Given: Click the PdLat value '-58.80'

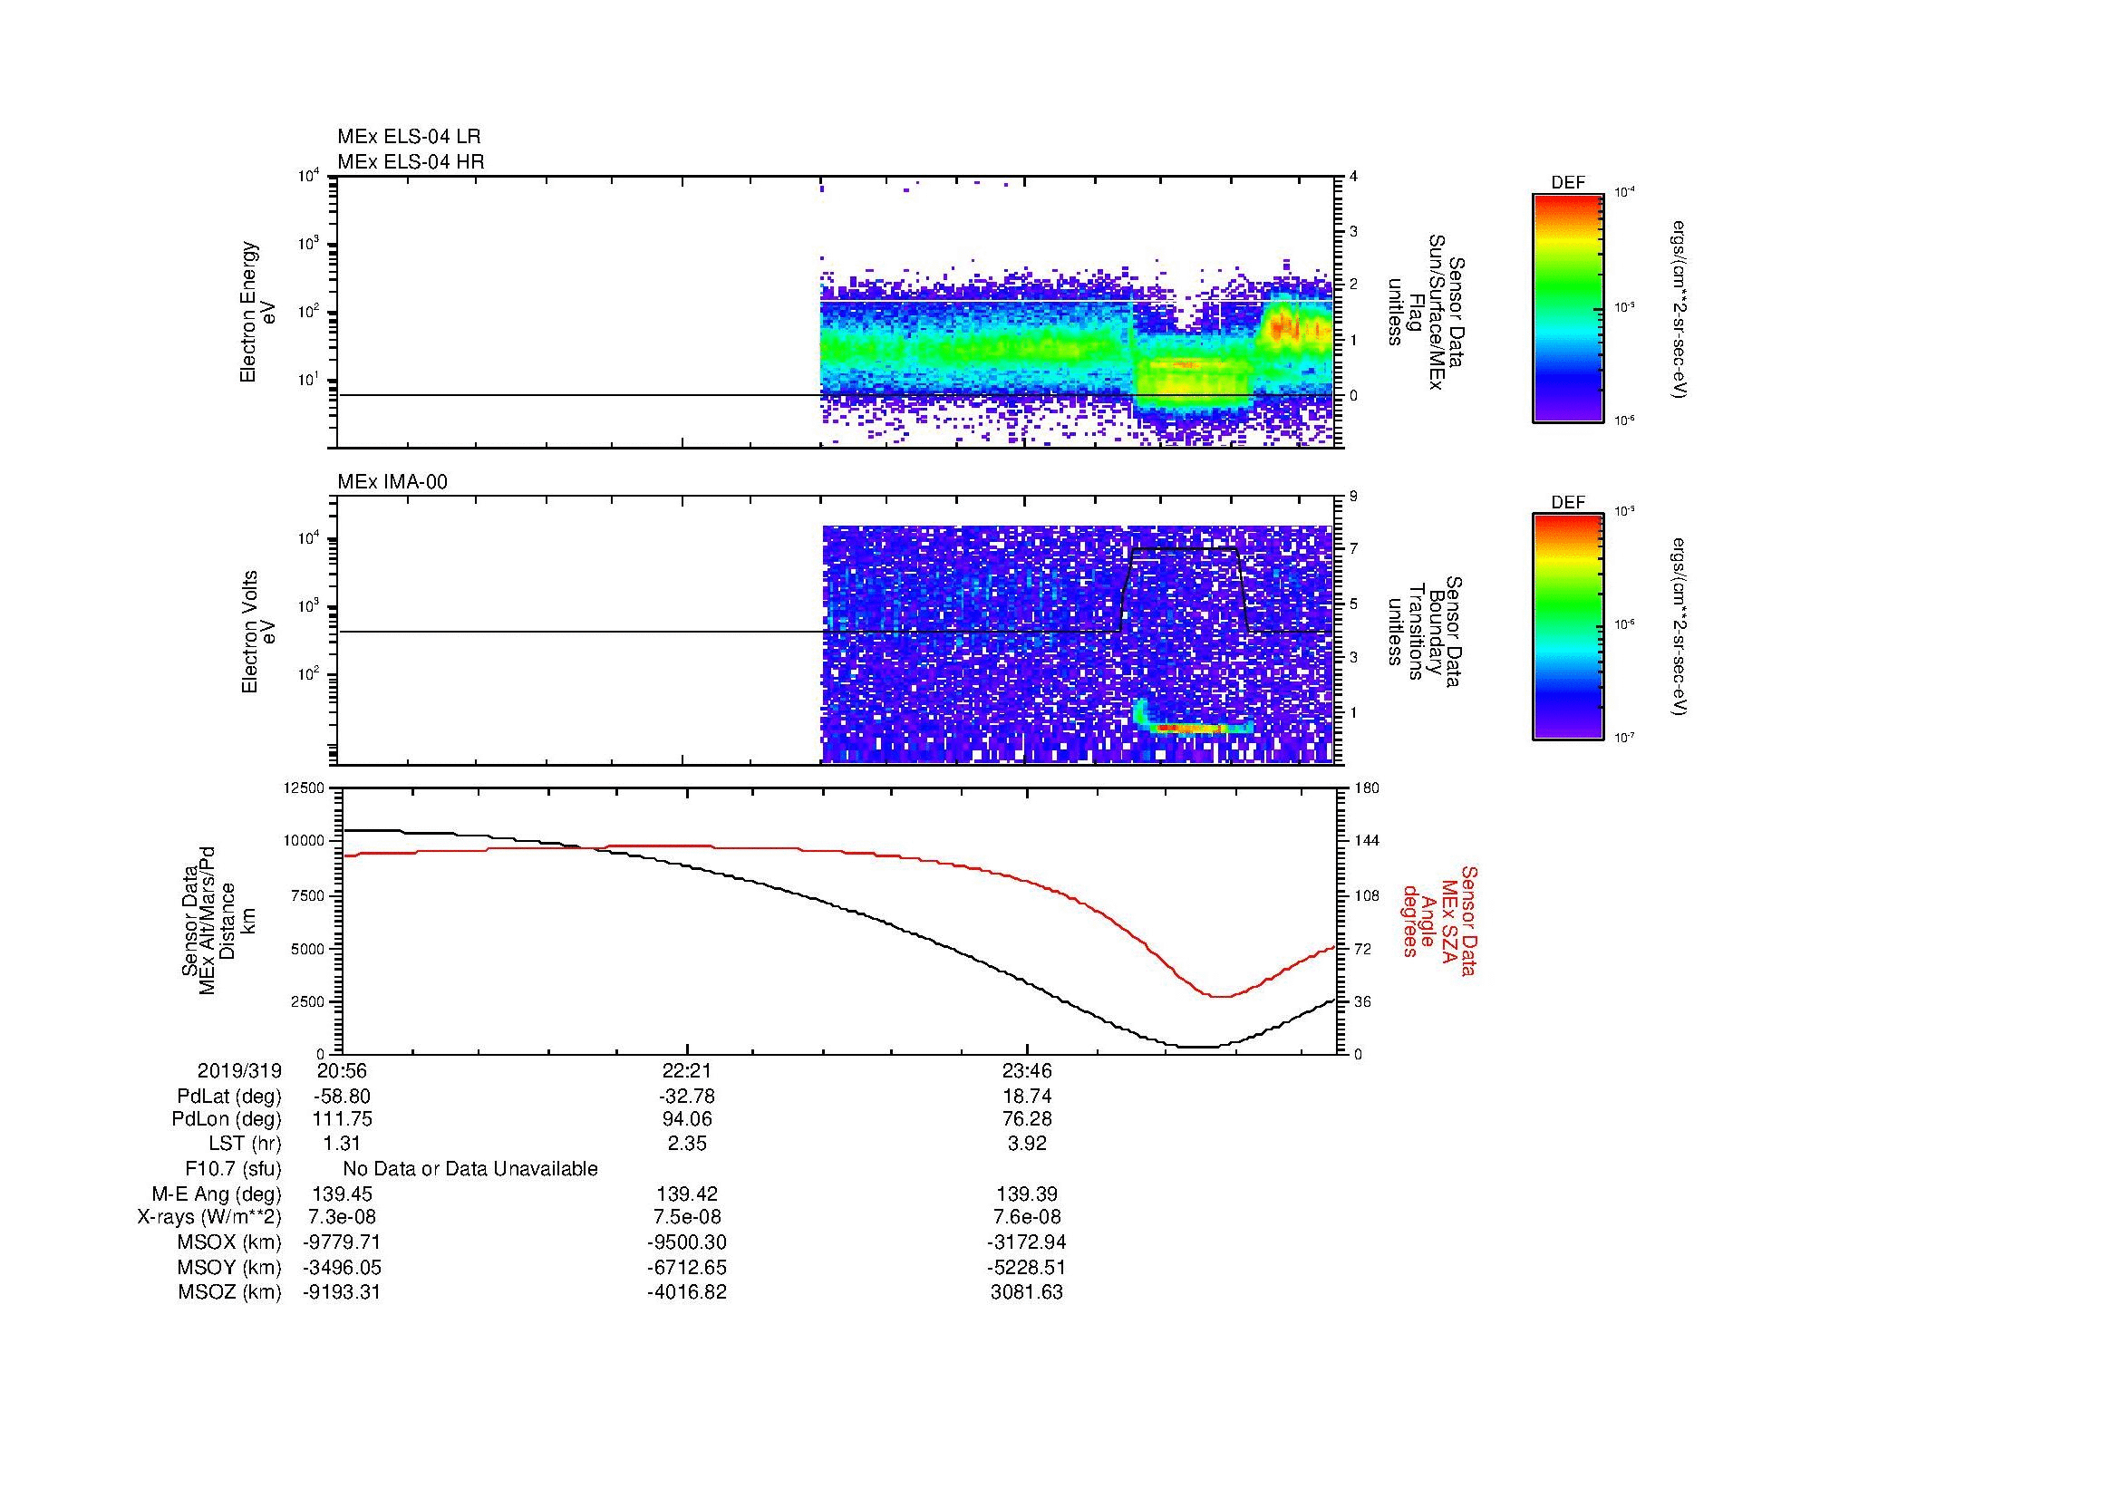Looking at the screenshot, I should [342, 1097].
